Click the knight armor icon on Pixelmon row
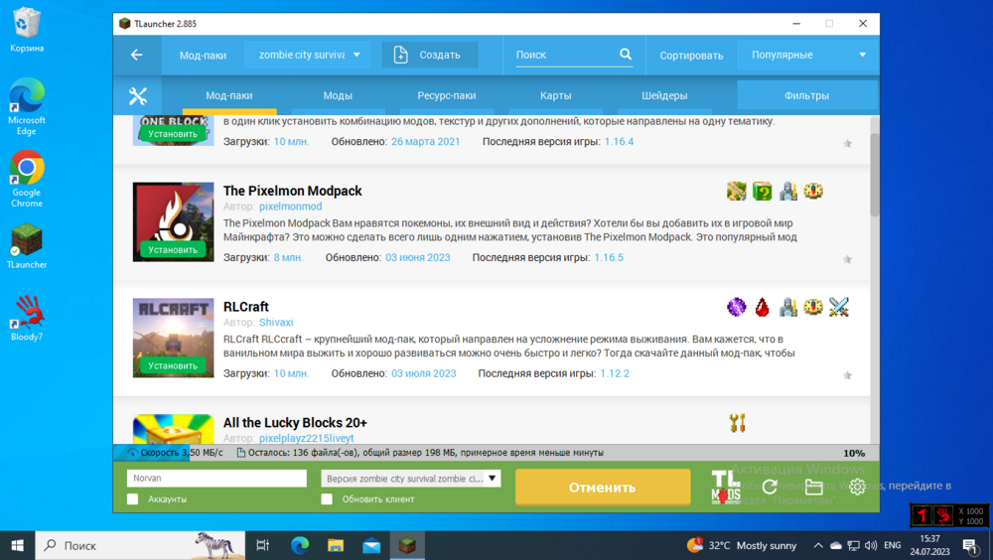Screen dimensions: 993x560 click(787, 192)
